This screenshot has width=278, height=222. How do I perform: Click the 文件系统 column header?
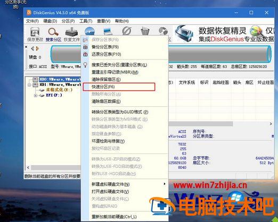click(x=186, y=82)
